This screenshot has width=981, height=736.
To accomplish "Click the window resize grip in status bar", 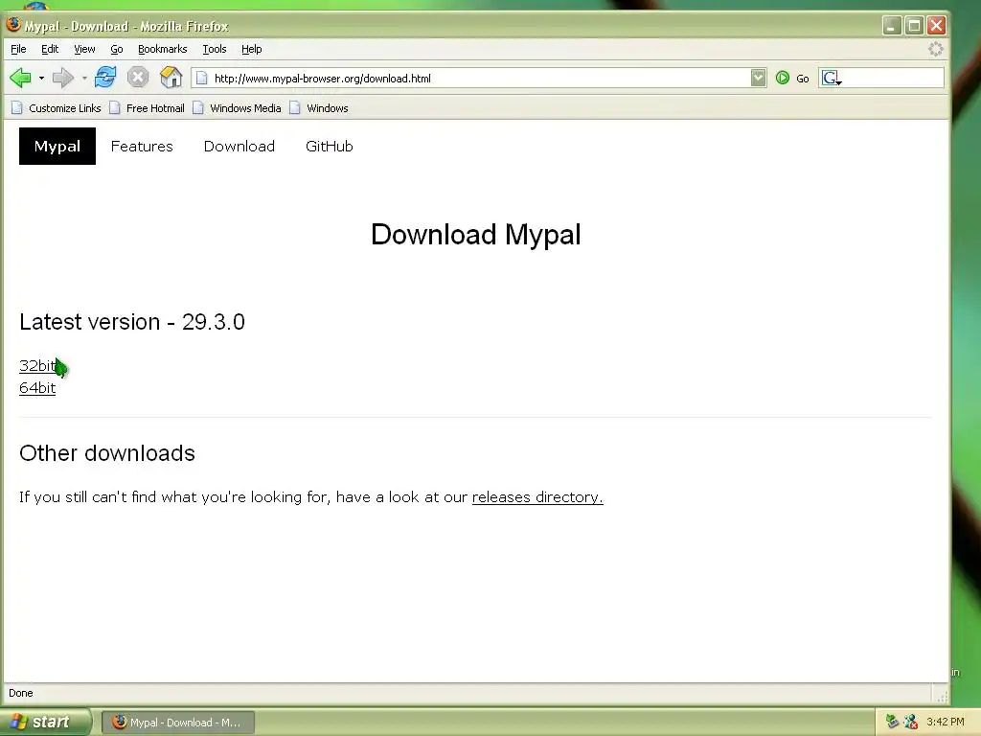I will tap(942, 696).
